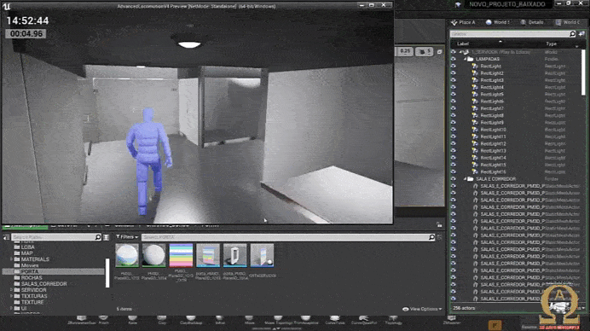Switch to the World Settings tab
590x331 pixels.
tap(498, 22)
